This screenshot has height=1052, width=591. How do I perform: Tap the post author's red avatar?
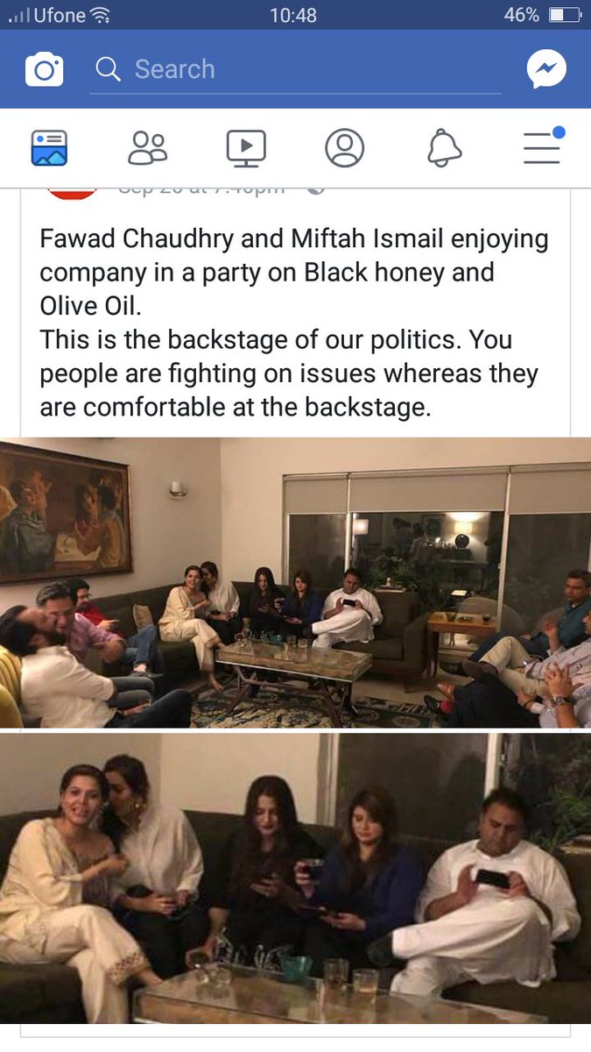[72, 193]
